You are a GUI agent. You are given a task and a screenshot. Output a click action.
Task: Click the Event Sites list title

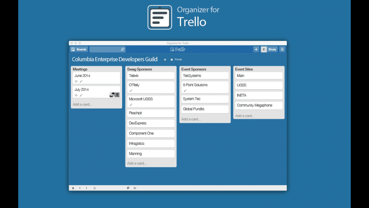[244, 69]
